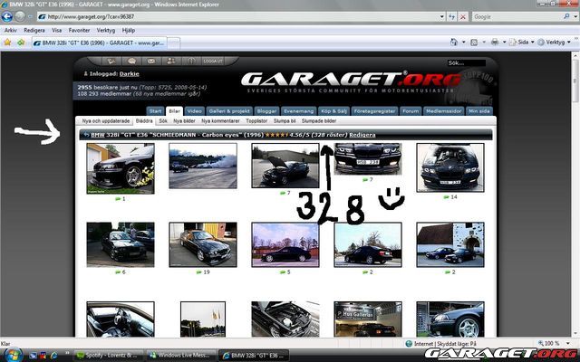Screen dimensions: 580x362
Task: Click the RSS feeds icon
Action: [474, 43]
